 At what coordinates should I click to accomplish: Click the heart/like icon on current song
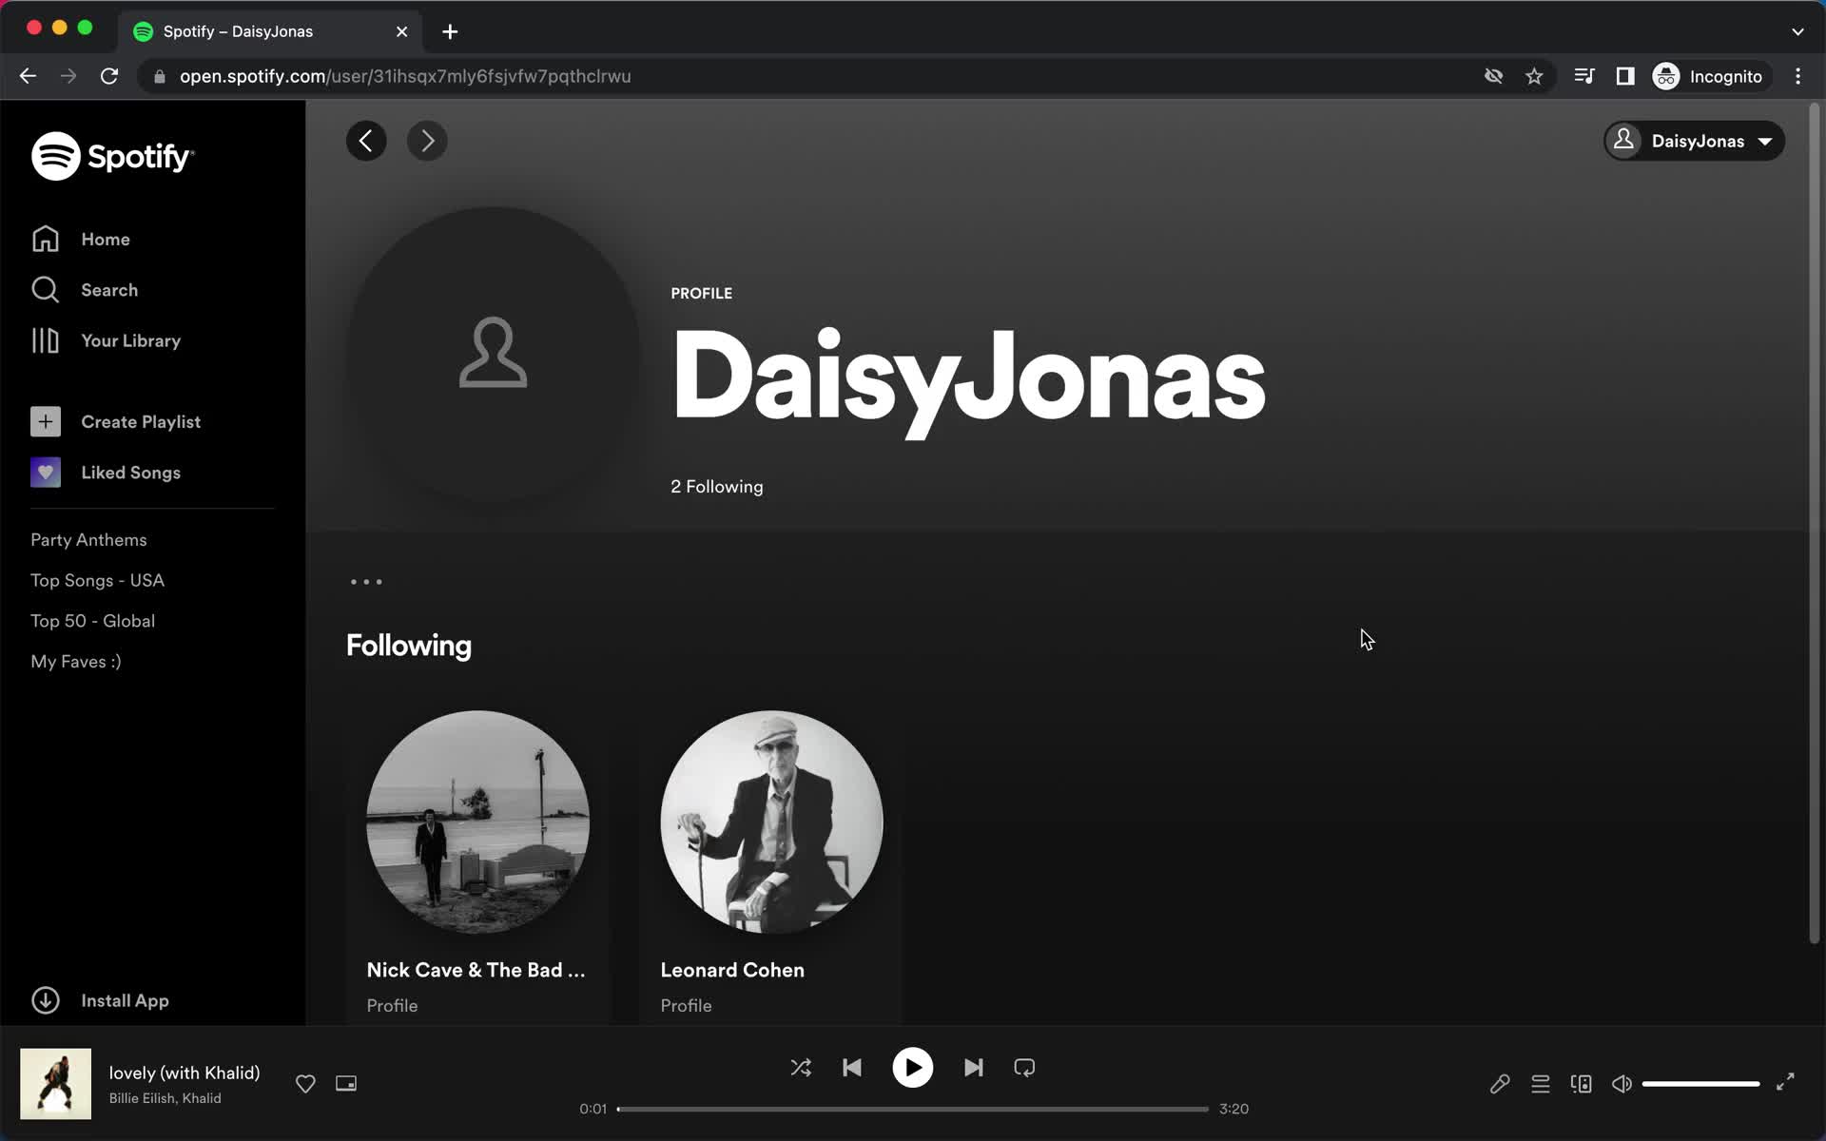click(x=305, y=1083)
